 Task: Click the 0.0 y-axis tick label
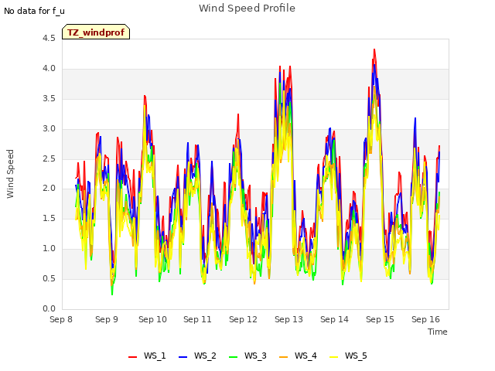click(x=49, y=309)
